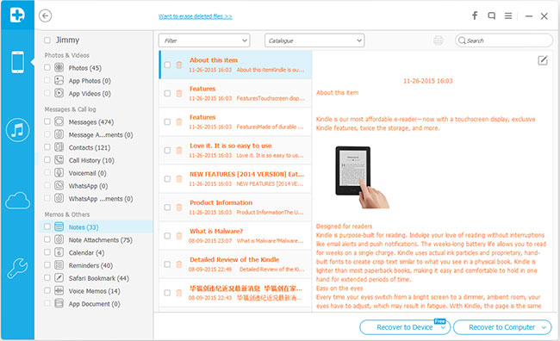
Task: Select Photos (45) category label
Action: pyautogui.click(x=85, y=68)
